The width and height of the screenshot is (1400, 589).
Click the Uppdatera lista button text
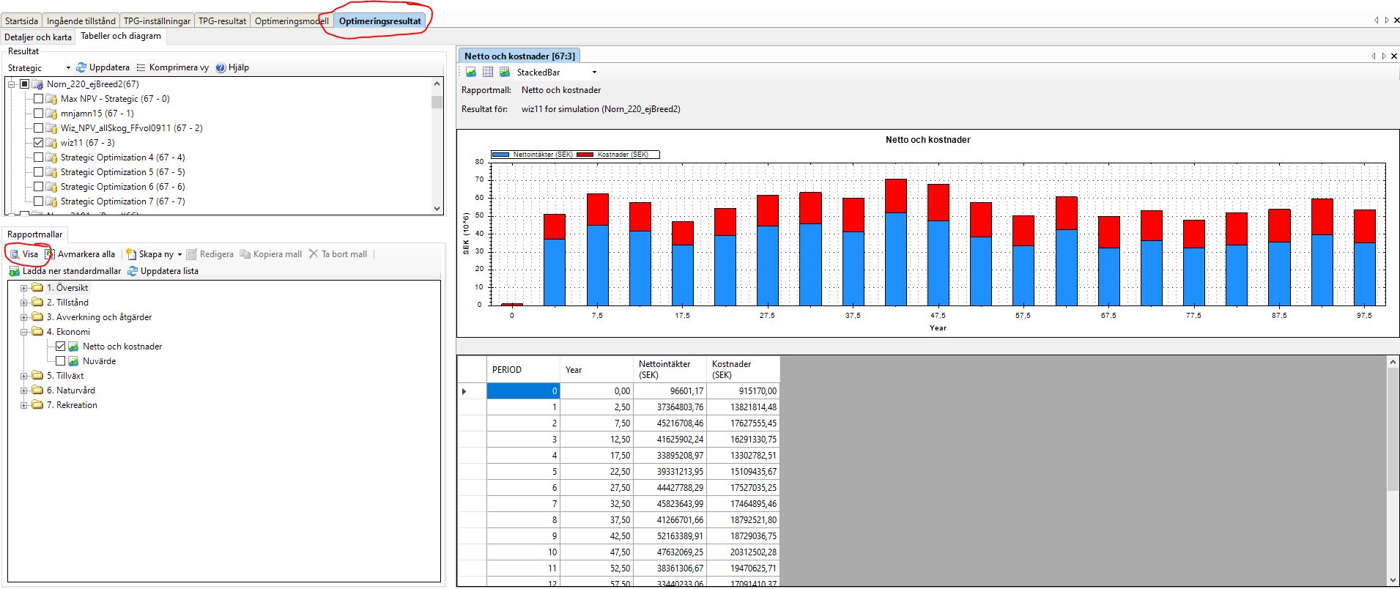(x=169, y=271)
